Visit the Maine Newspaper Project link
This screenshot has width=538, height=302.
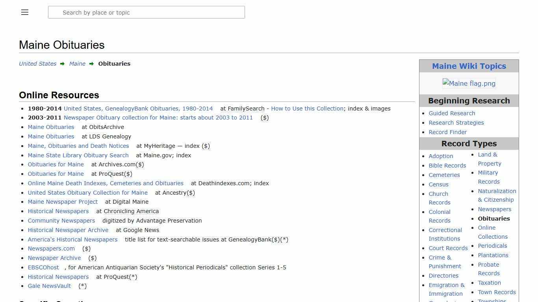tap(63, 202)
